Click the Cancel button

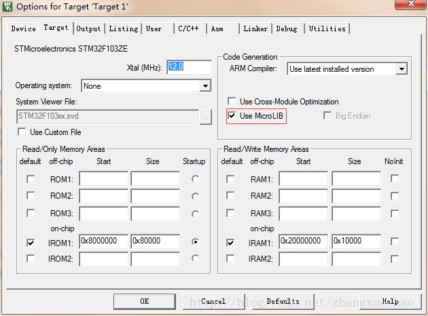(213, 301)
